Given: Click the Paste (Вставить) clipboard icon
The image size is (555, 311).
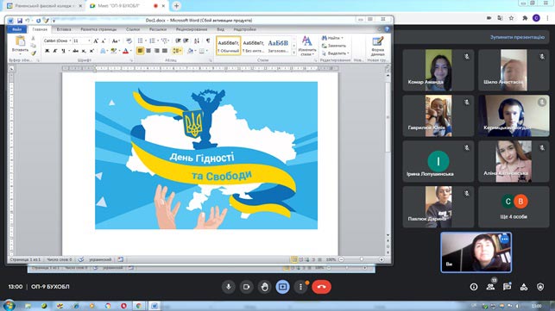Looking at the screenshot, I should click(20, 41).
